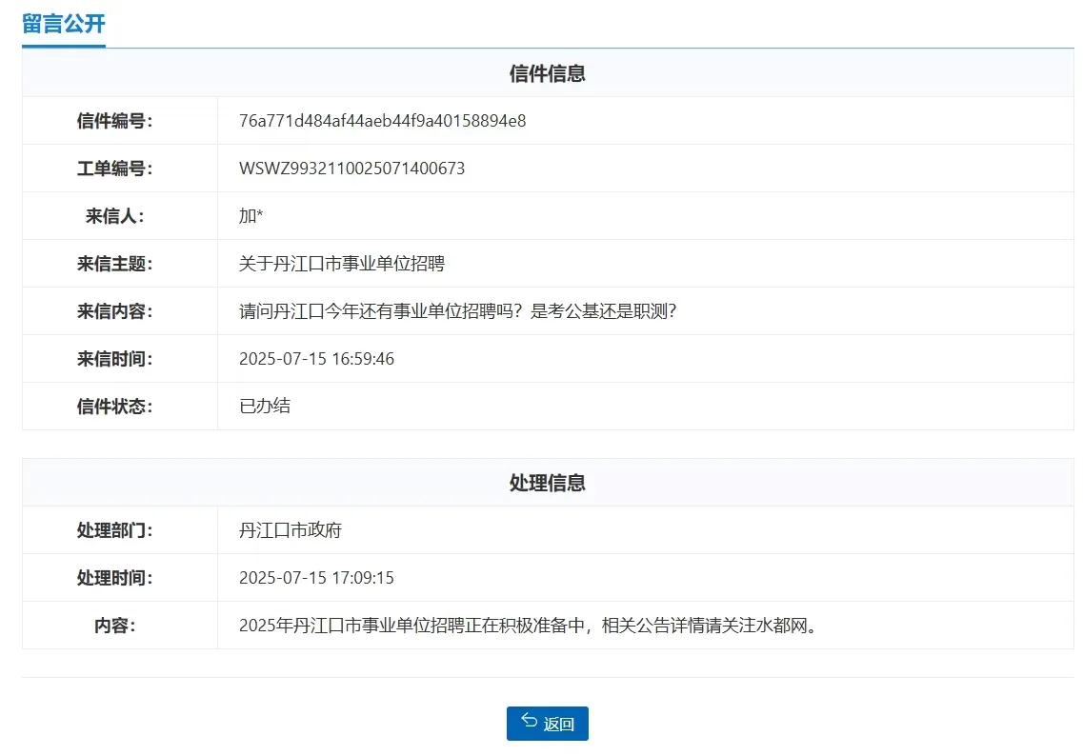Click the 内容 label
Screen dimensions: 1083x756
[x=114, y=626]
